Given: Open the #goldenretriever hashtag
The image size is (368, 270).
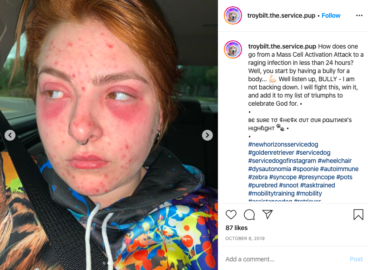Looking at the screenshot, I should [271, 152].
